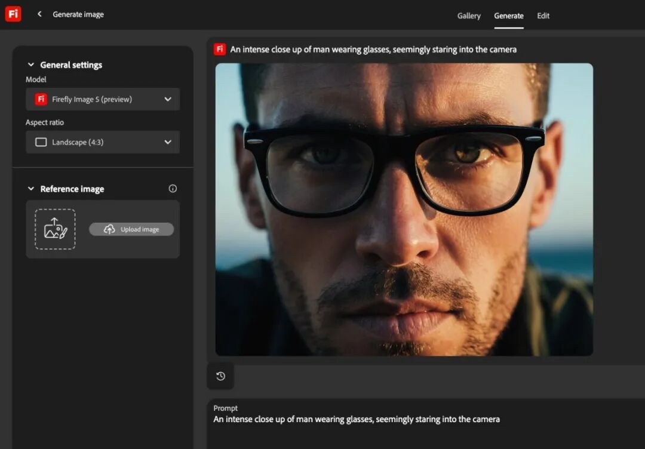
Task: Click the Reference image info icon
Action: click(173, 188)
